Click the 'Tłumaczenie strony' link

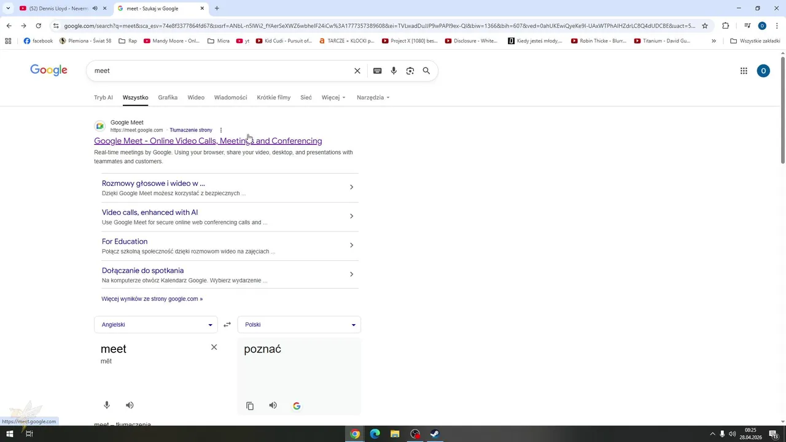(191, 130)
